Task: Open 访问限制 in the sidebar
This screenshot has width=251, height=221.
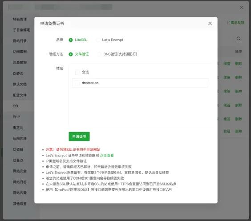Action: [20, 52]
